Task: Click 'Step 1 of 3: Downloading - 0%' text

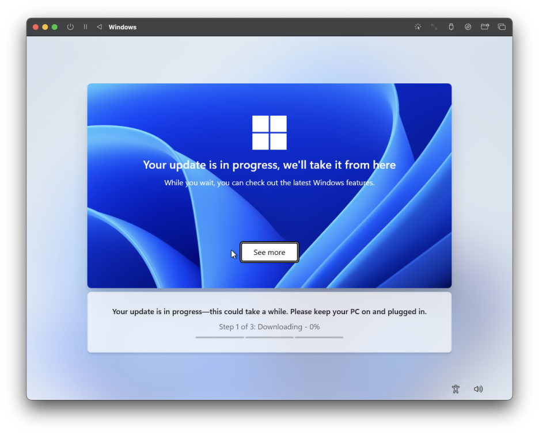Action: (269, 327)
